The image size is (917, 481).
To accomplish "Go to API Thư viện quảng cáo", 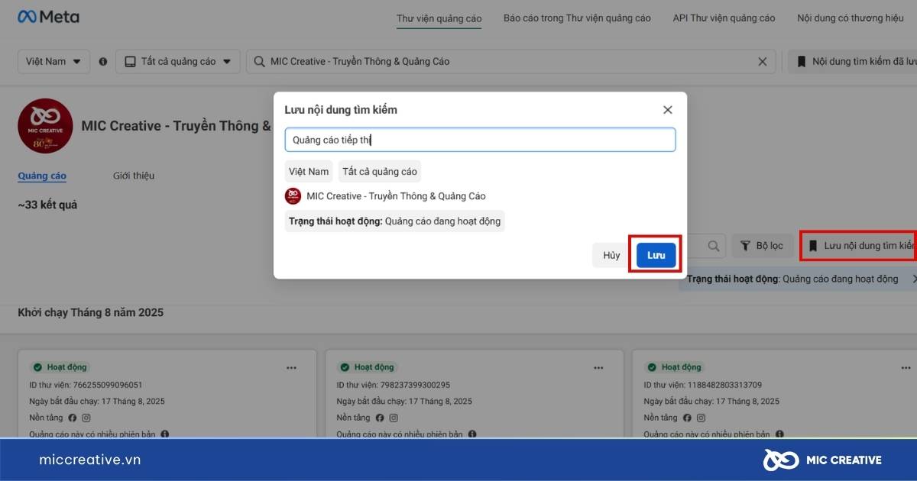I will [724, 18].
